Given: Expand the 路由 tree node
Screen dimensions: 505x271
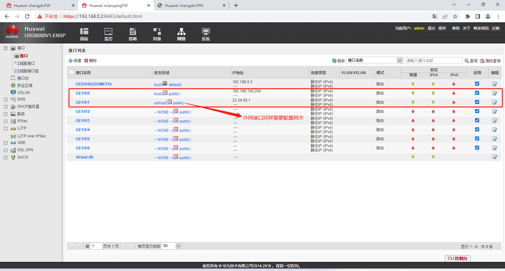Looking at the screenshot, I should 6,114.
